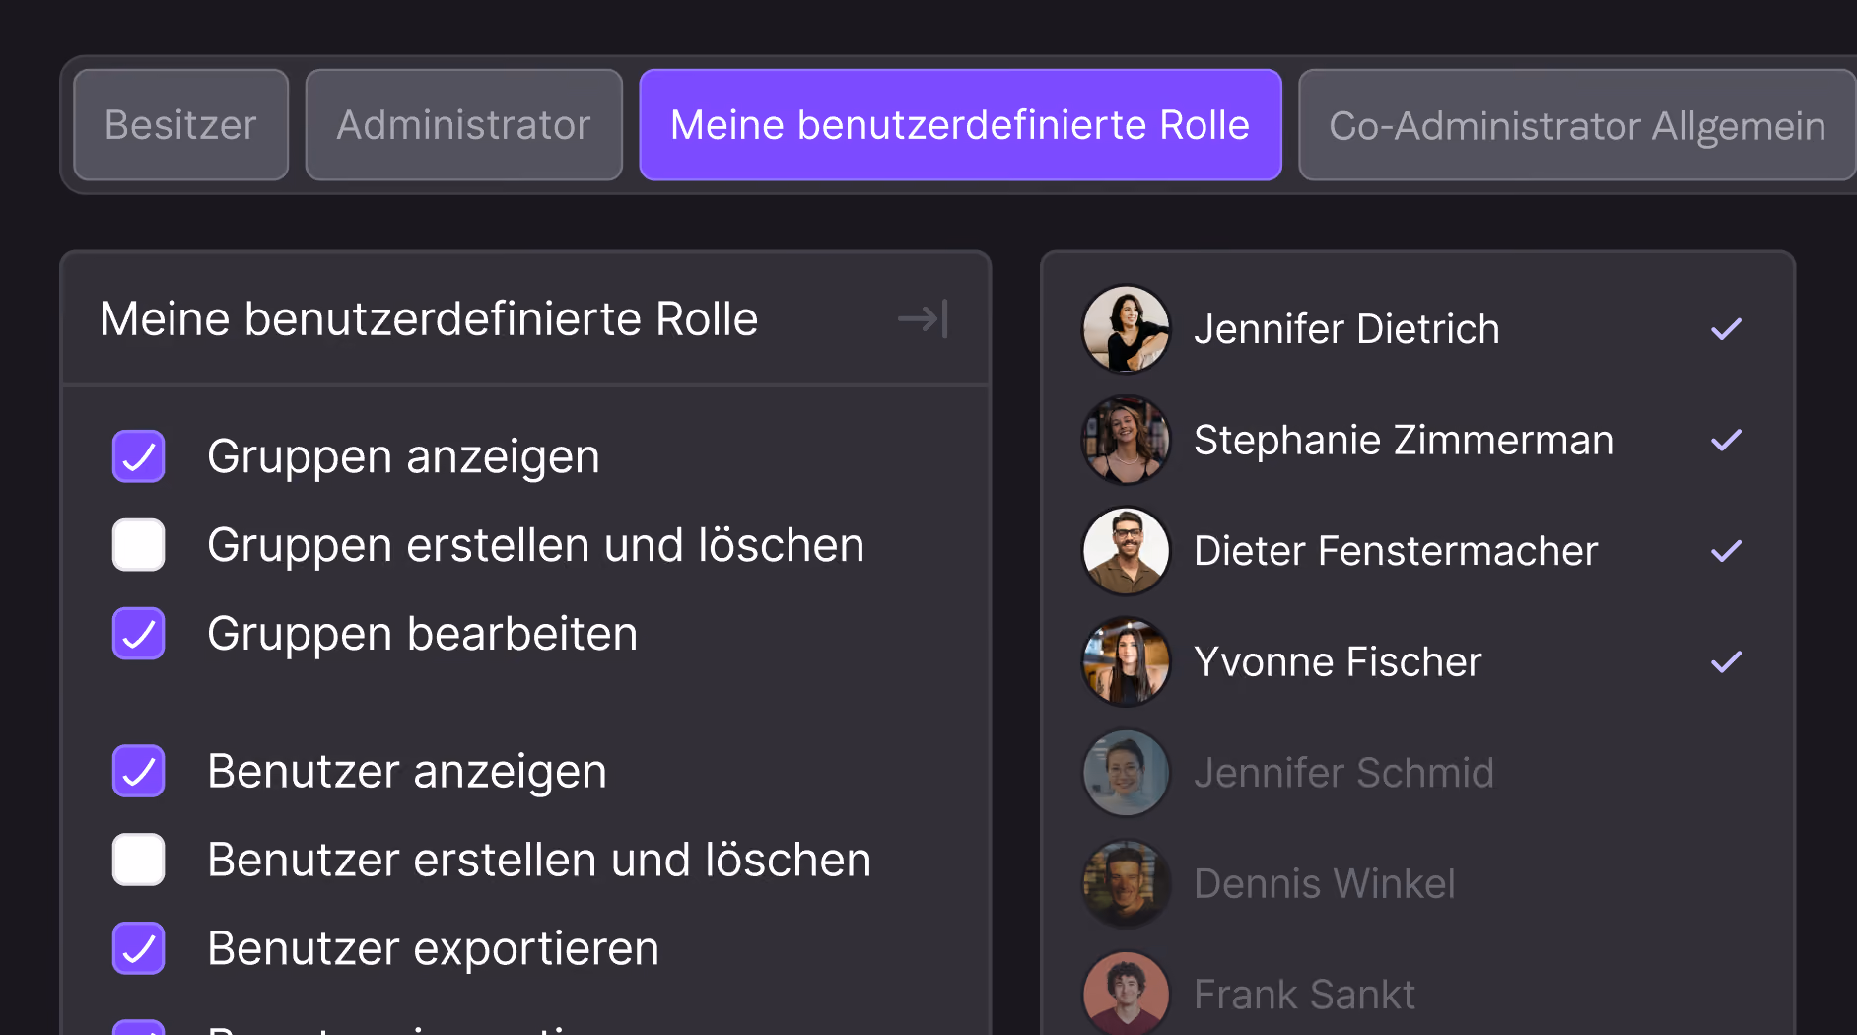Image resolution: width=1857 pixels, height=1035 pixels.
Task: Open Jennifer Dietrich's avatar
Action: click(1126, 329)
